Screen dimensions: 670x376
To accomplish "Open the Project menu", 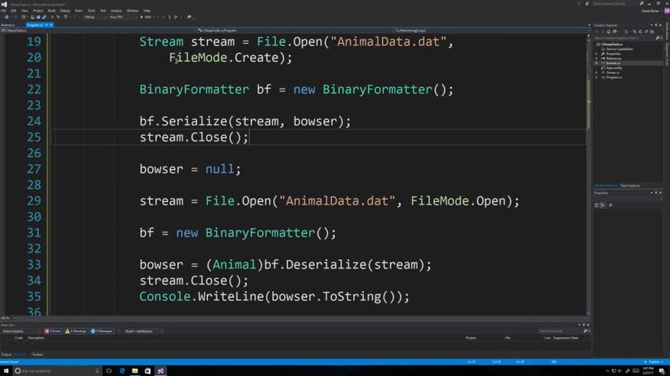I will click(38, 11).
